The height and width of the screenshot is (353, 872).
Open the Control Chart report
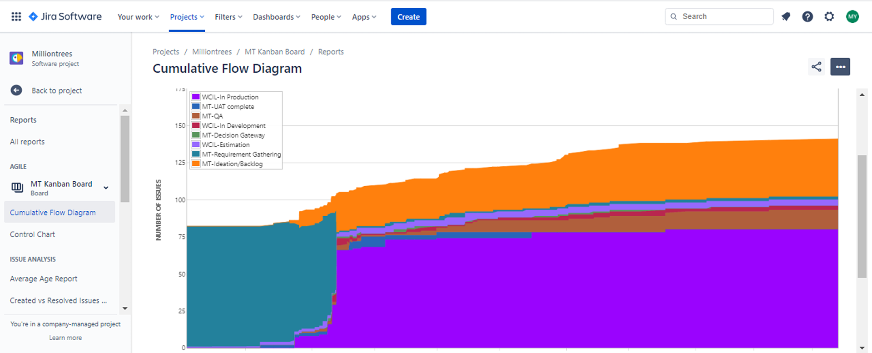tap(32, 234)
